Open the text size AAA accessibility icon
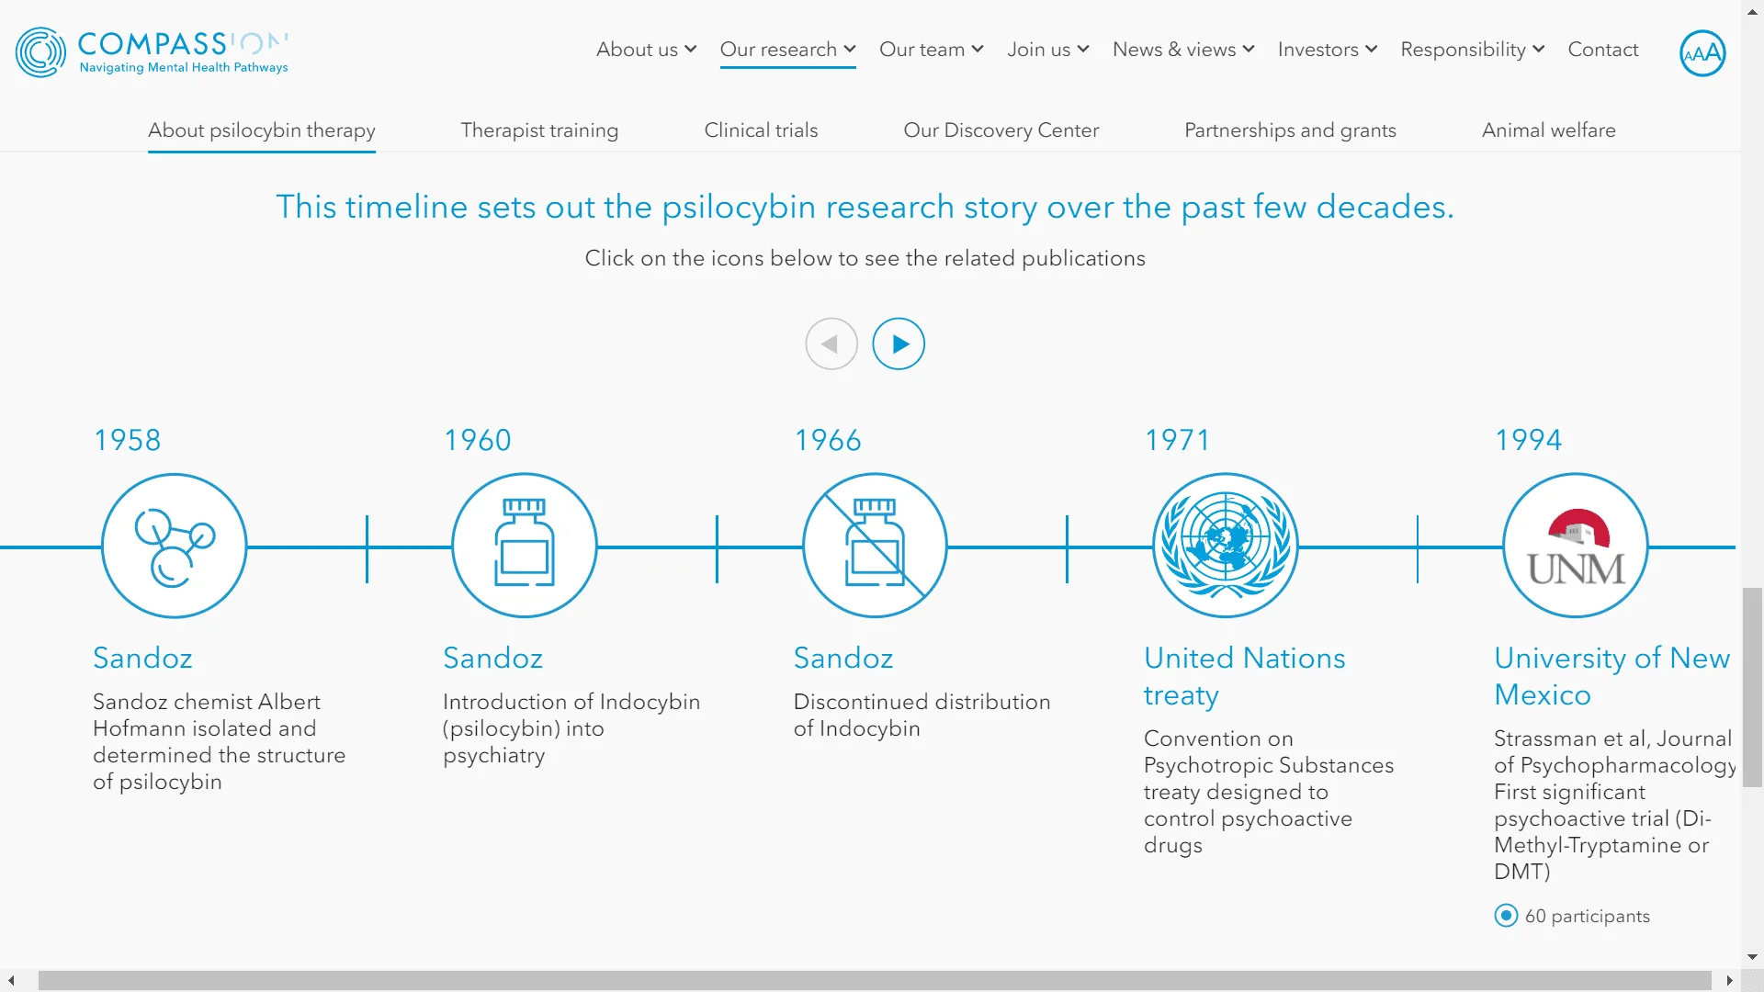Screen dimensions: 1764x992 click(x=1702, y=53)
